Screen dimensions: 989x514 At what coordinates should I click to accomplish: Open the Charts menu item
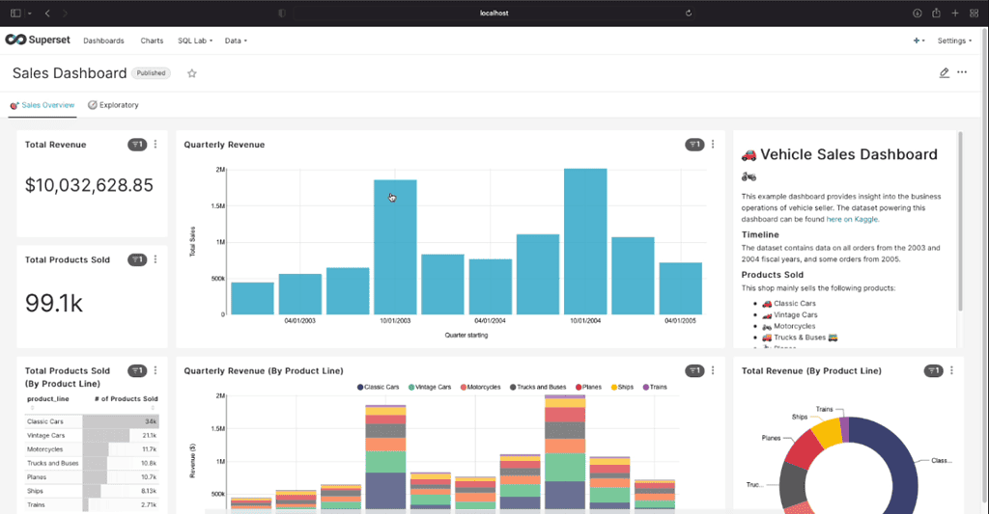click(x=152, y=41)
